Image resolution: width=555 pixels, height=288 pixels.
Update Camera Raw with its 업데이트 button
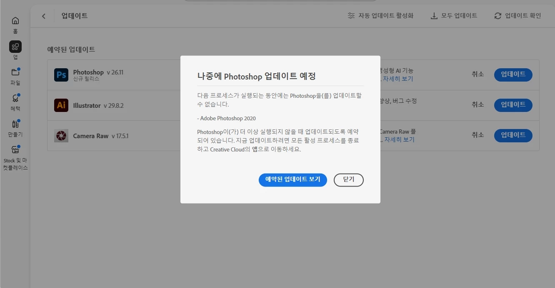(513, 136)
